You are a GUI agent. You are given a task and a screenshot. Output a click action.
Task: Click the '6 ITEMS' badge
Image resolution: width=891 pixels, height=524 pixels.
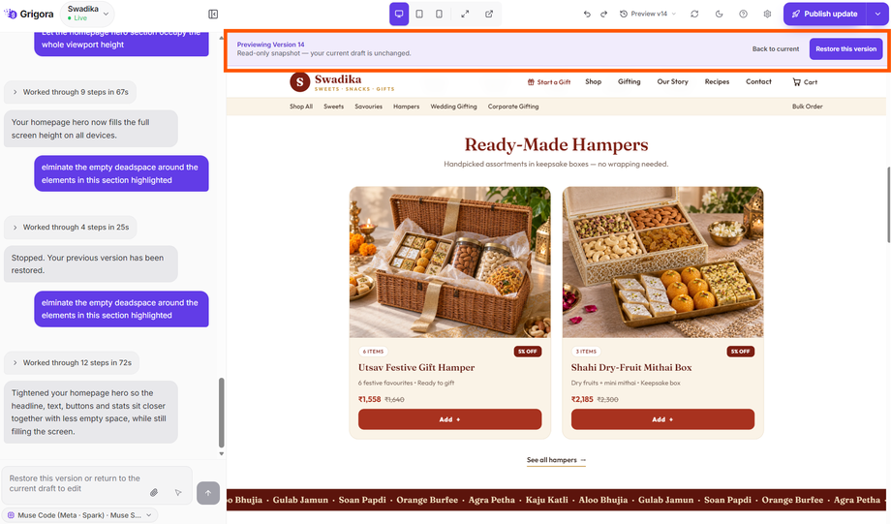click(x=373, y=352)
